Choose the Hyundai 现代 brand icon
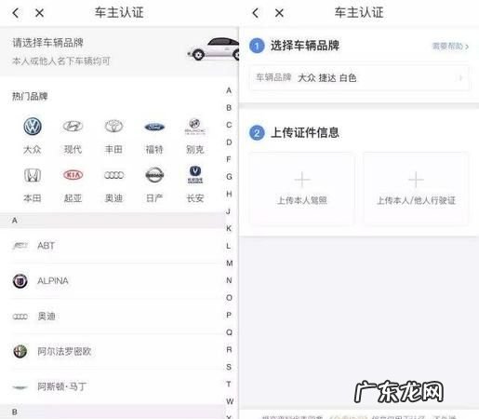Image resolution: width=479 pixels, height=419 pixels. (x=73, y=127)
